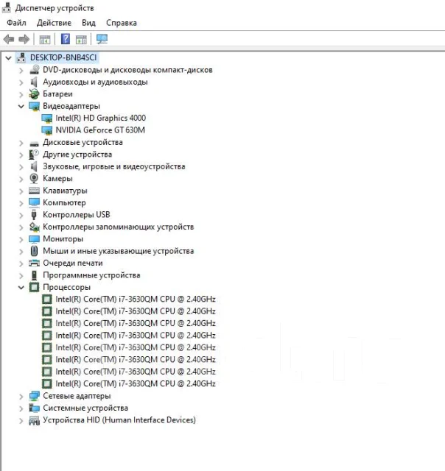Select the Клавиатуры category label

coord(65,191)
